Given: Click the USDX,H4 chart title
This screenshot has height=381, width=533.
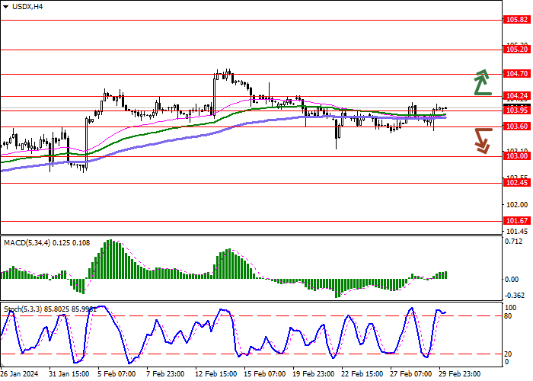Looking at the screenshot, I should pyautogui.click(x=27, y=6).
